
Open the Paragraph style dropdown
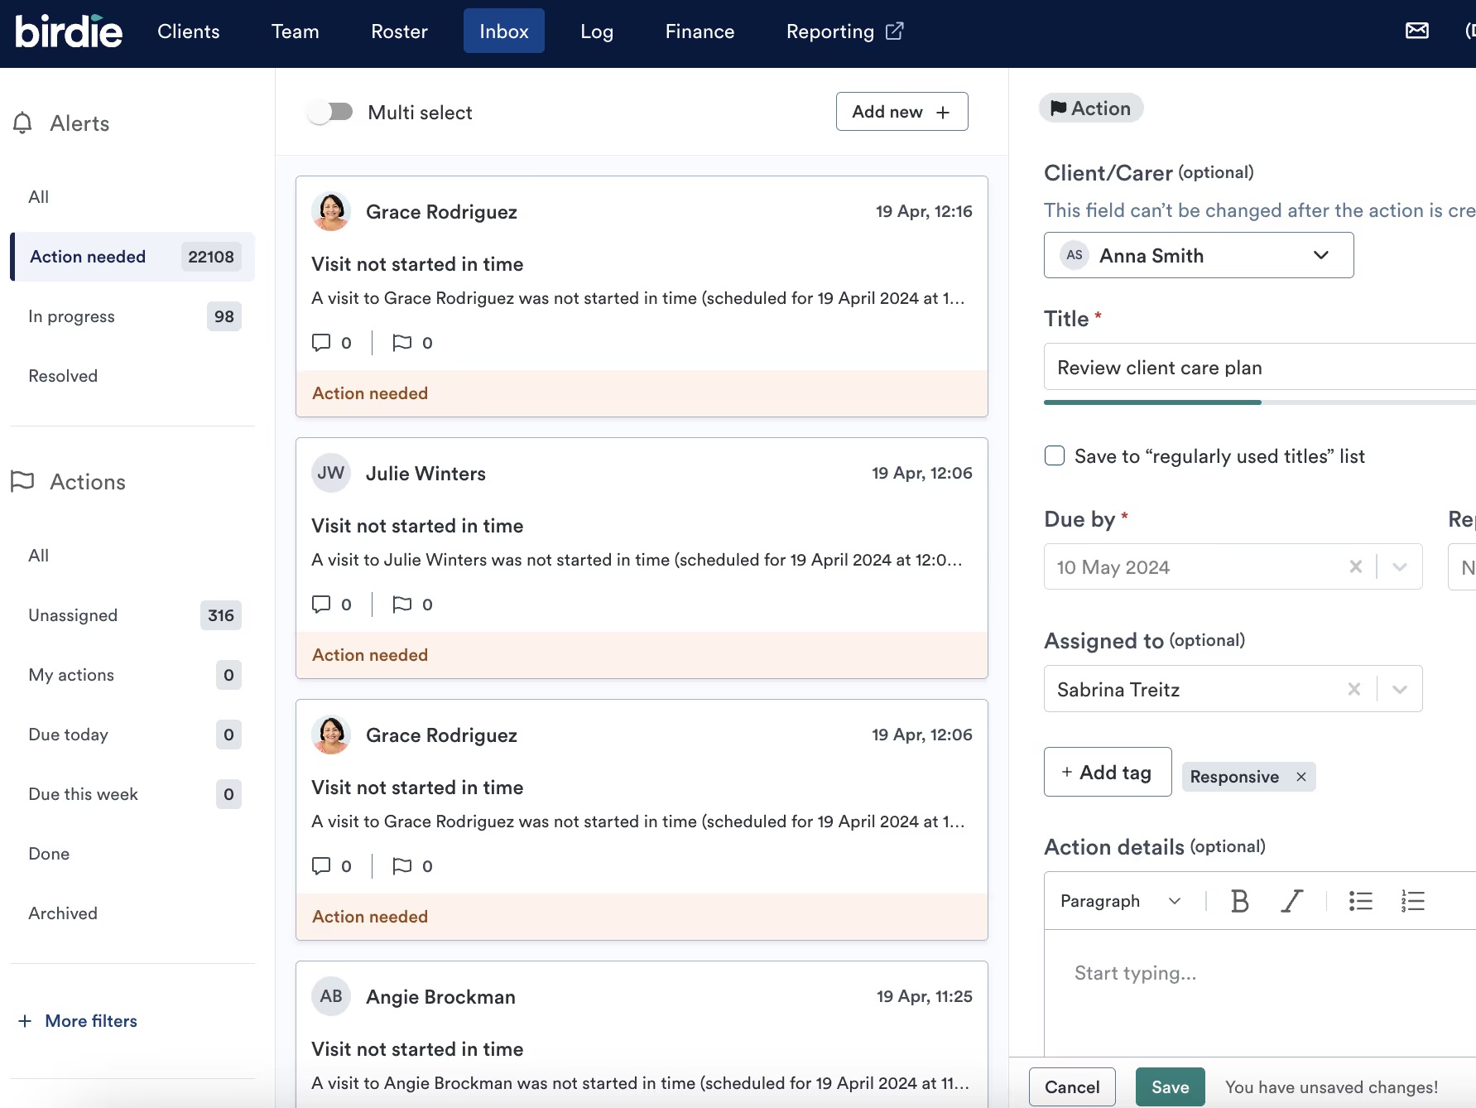tap(1121, 901)
